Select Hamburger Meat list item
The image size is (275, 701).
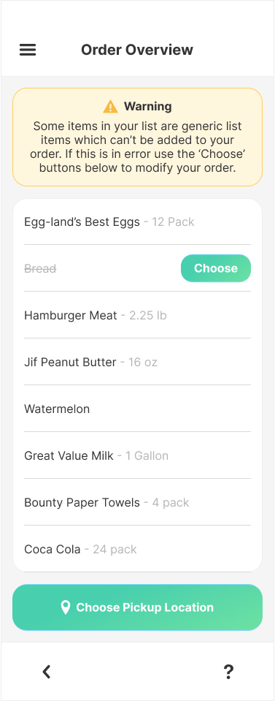tap(137, 315)
